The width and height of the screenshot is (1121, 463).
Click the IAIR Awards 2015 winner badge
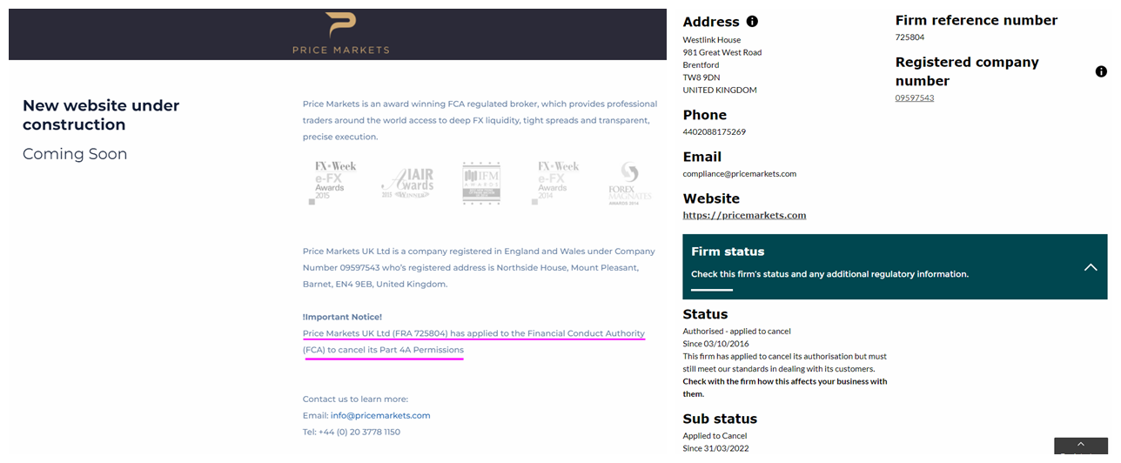point(407,185)
